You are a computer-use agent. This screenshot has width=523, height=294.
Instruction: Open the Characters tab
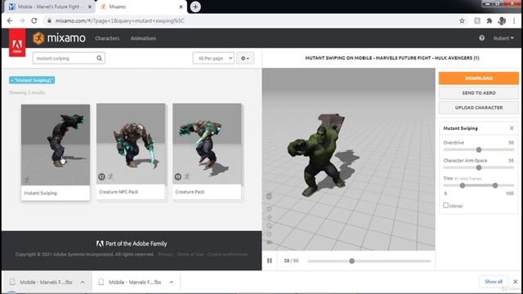point(107,38)
